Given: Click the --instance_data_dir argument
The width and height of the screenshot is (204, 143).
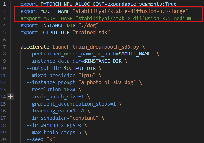Looking at the screenshot, I should tap(54, 61).
